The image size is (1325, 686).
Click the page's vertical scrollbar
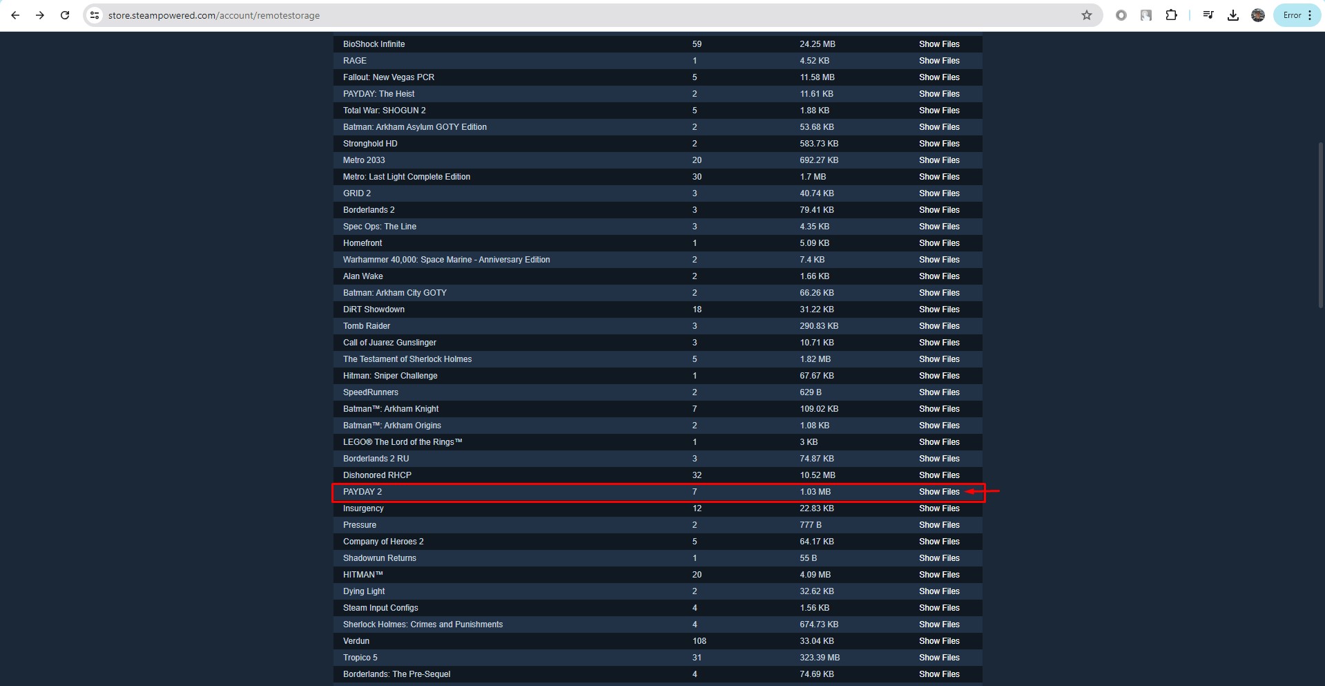pyautogui.click(x=1321, y=225)
